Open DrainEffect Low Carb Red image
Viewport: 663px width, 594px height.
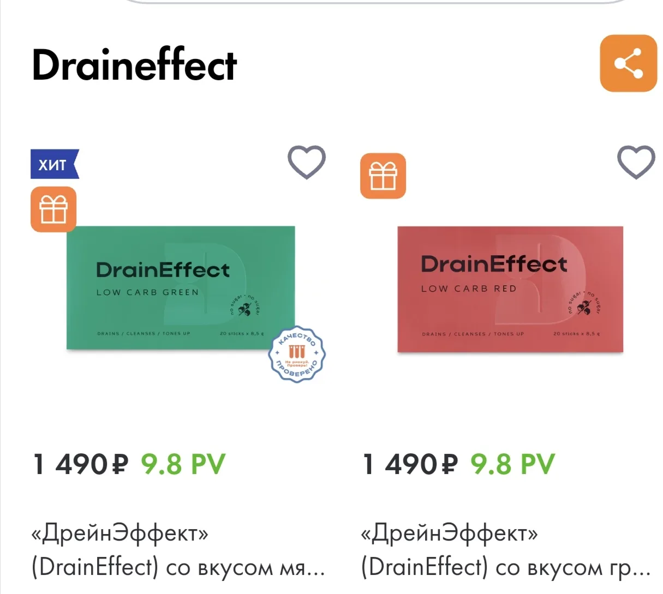pos(510,289)
